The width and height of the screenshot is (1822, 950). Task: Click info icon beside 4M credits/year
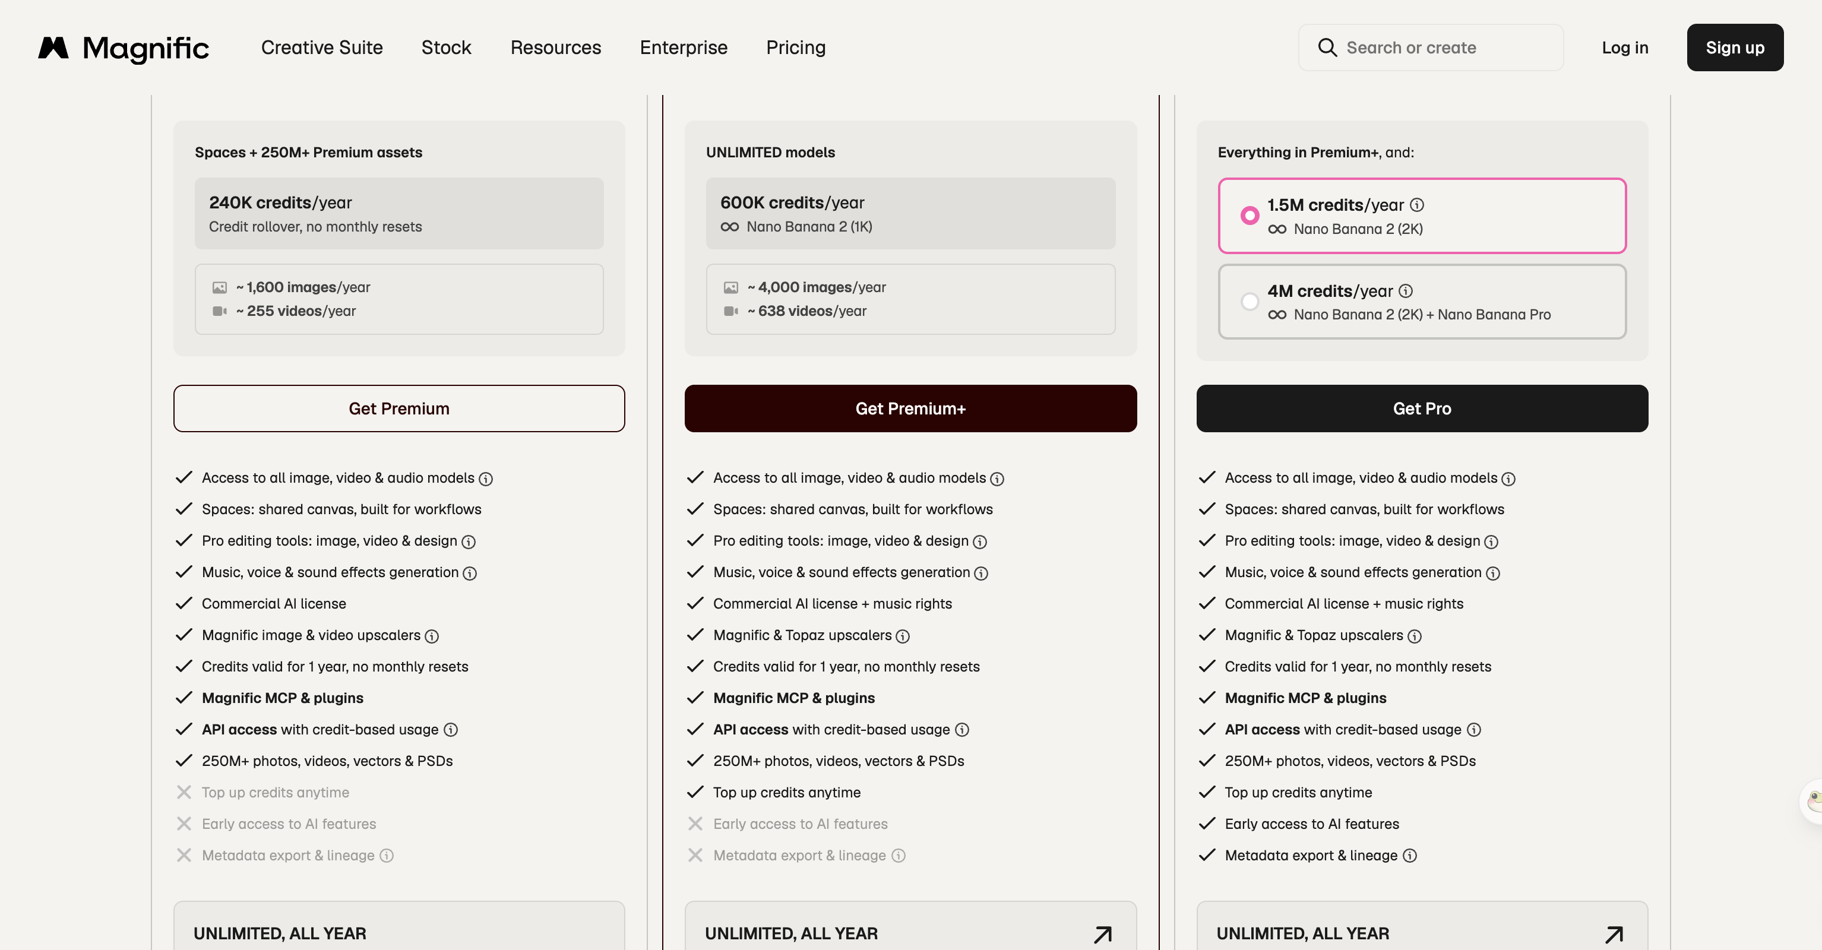pos(1406,291)
